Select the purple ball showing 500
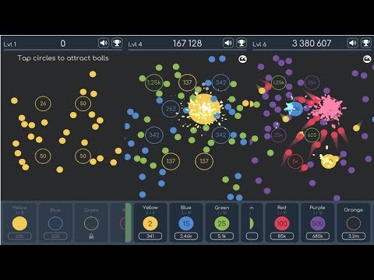Viewport: 374px width, 280px height. 318,223
